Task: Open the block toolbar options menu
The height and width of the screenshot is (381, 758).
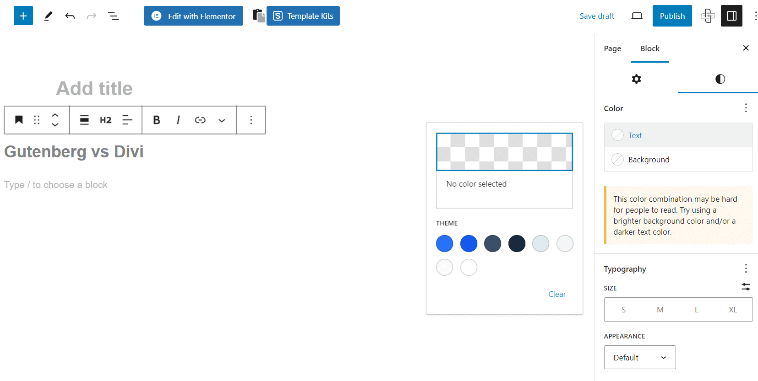Action: click(x=251, y=120)
